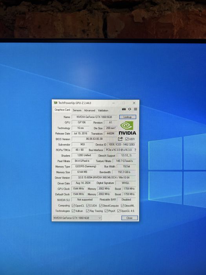Toggle the UEFI checkbox
Viewport: 206px width, 275px height.
(127, 139)
